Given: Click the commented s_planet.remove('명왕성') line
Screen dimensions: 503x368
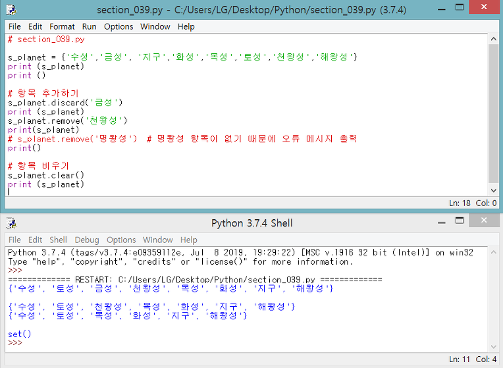Looking at the screenshot, I should (x=182, y=139).
